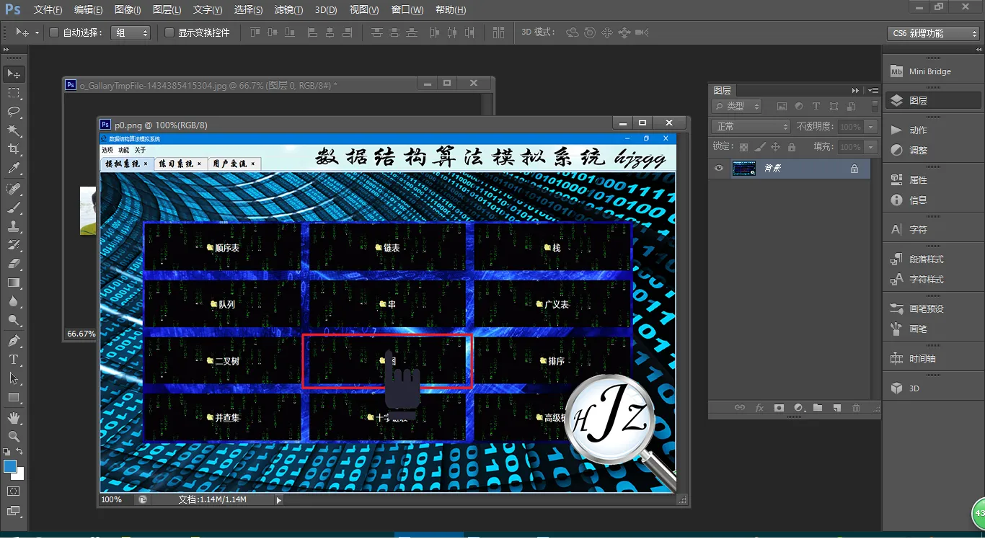Open the 调整 panel
The height and width of the screenshot is (539, 985).
(x=934, y=151)
